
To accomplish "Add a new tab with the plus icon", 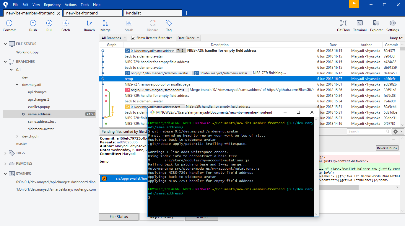I will click(186, 13).
